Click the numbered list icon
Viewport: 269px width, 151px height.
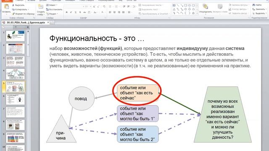pos(116,7)
